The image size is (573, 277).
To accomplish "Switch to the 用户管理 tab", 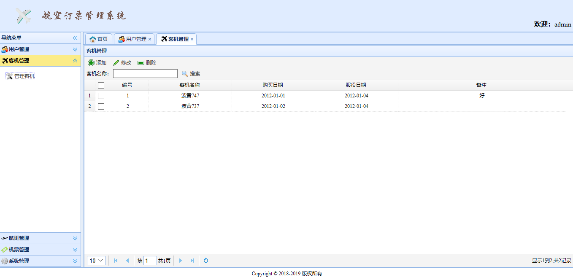I will [x=134, y=39].
